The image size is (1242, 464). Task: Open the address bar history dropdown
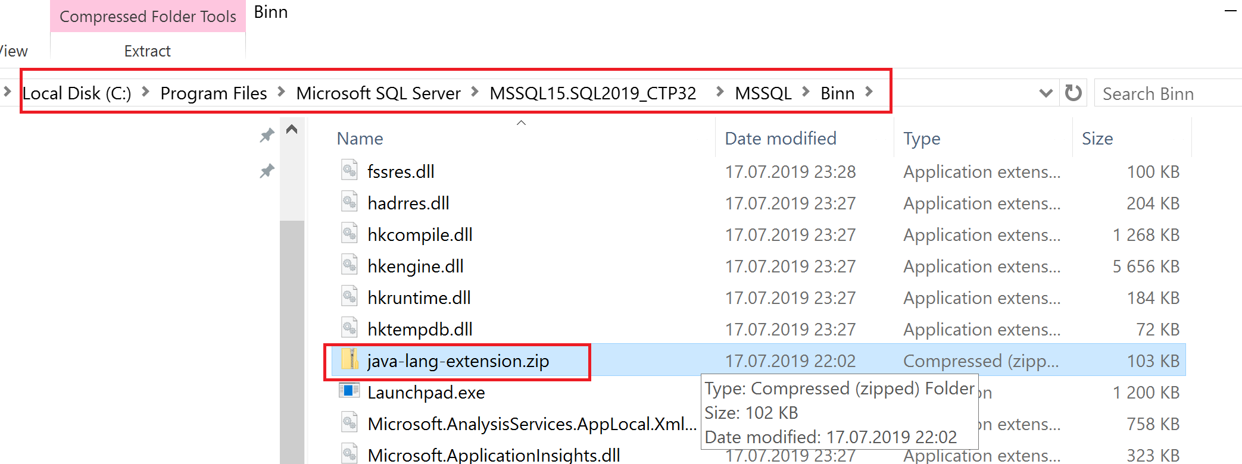(1045, 93)
